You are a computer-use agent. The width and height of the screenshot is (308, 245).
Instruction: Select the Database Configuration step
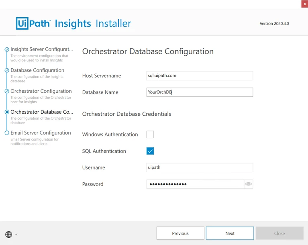37,70
